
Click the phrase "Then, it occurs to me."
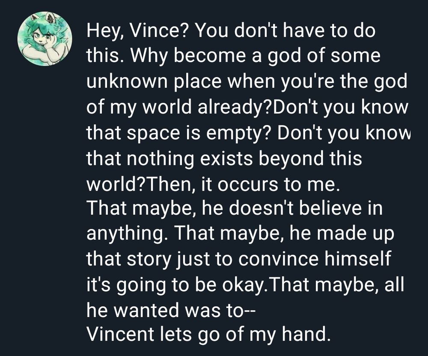(x=244, y=183)
